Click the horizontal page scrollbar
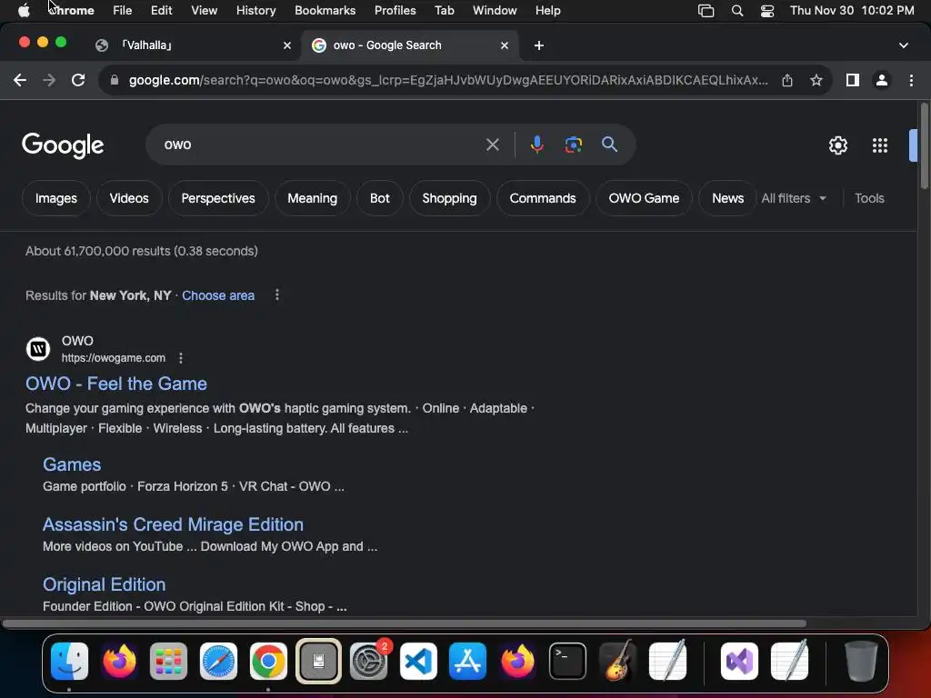This screenshot has width=931, height=698. click(404, 623)
